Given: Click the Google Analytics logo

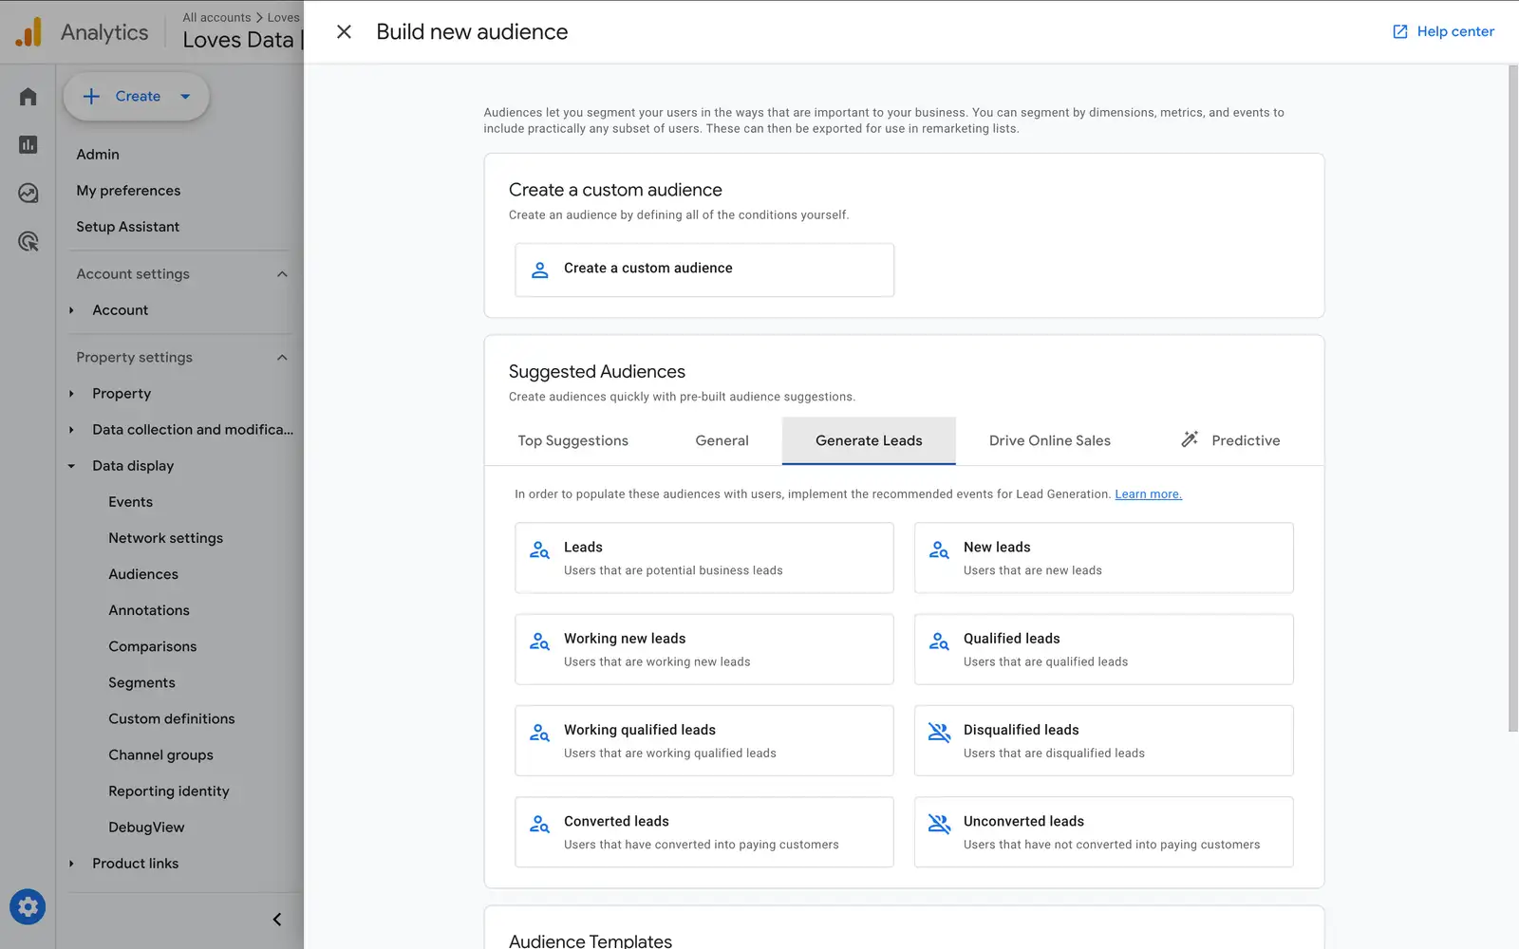Looking at the screenshot, I should (28, 31).
